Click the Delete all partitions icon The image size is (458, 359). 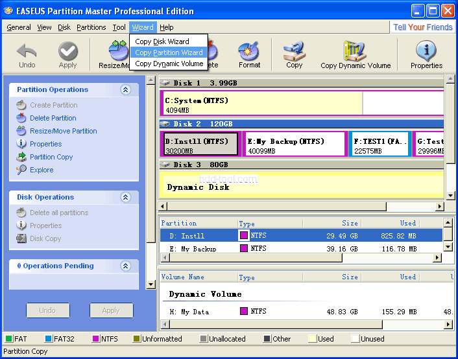21,213
